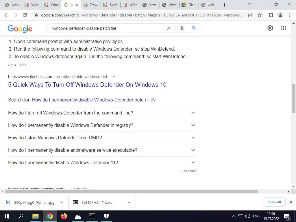
Task: Open Firefox from taskbar
Action: pos(64,216)
